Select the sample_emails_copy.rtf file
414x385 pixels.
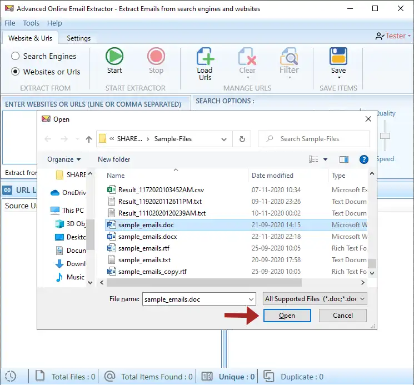236,272
